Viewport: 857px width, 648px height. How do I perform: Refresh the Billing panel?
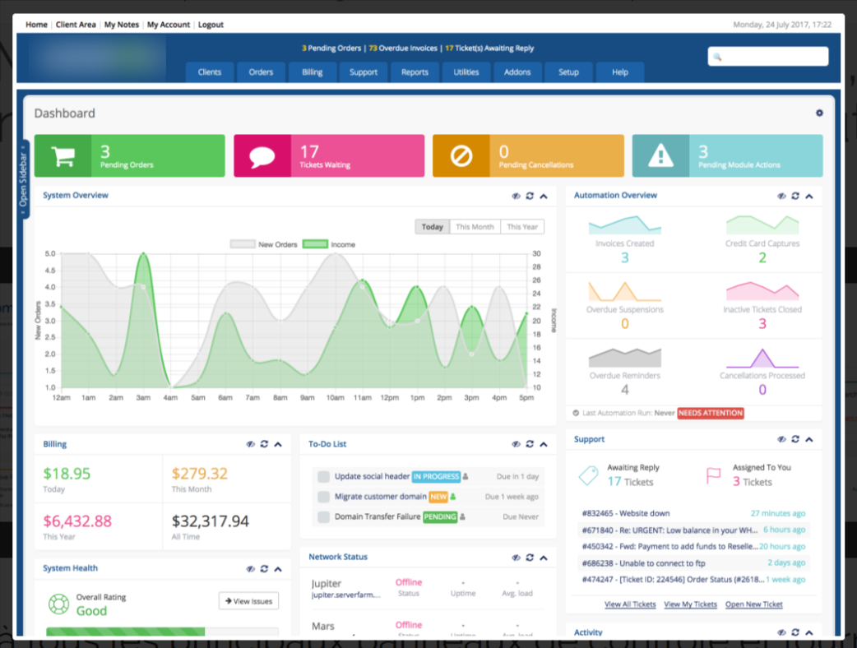(264, 444)
